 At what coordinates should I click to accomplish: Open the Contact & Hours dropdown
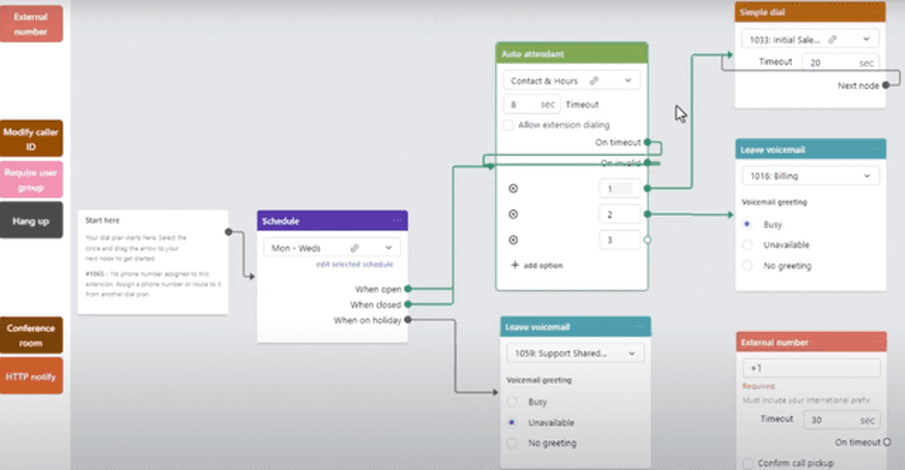point(570,80)
